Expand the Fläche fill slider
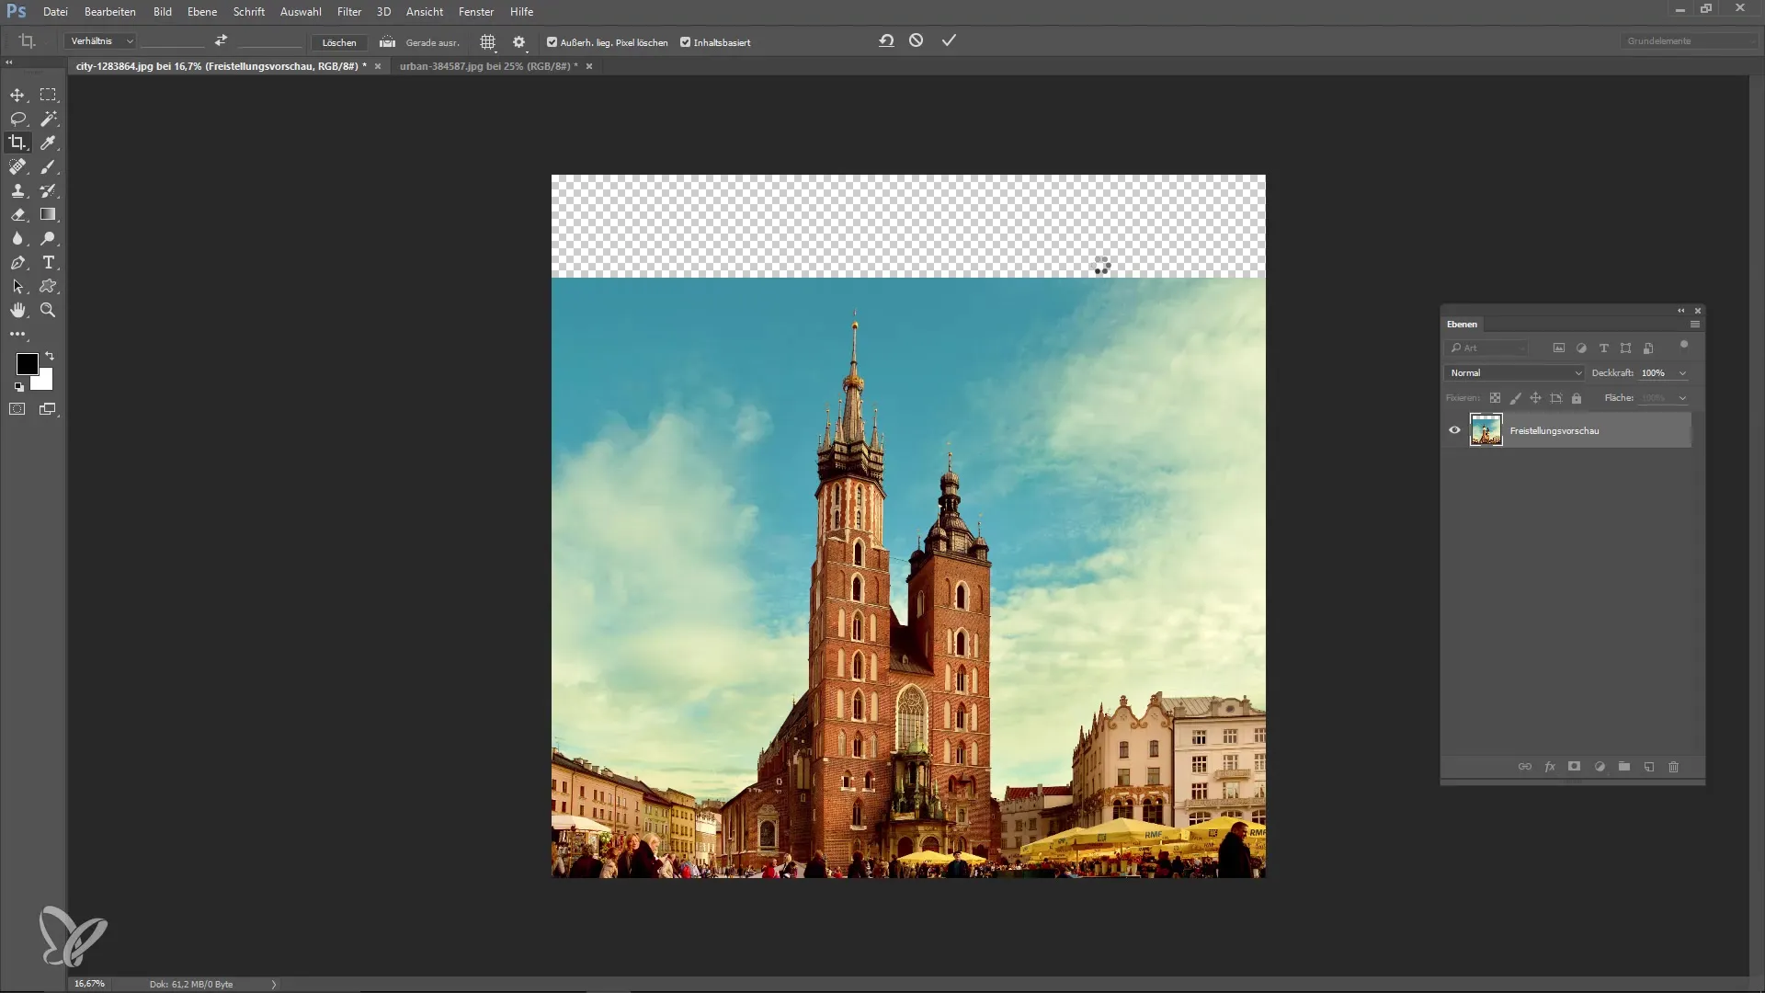 1682,398
